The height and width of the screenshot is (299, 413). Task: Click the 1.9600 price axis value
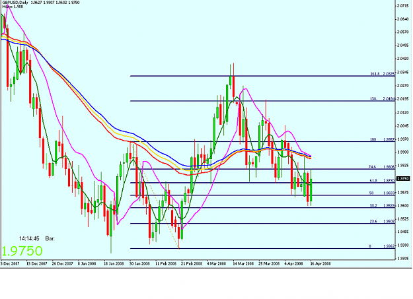pyautogui.click(x=402, y=205)
